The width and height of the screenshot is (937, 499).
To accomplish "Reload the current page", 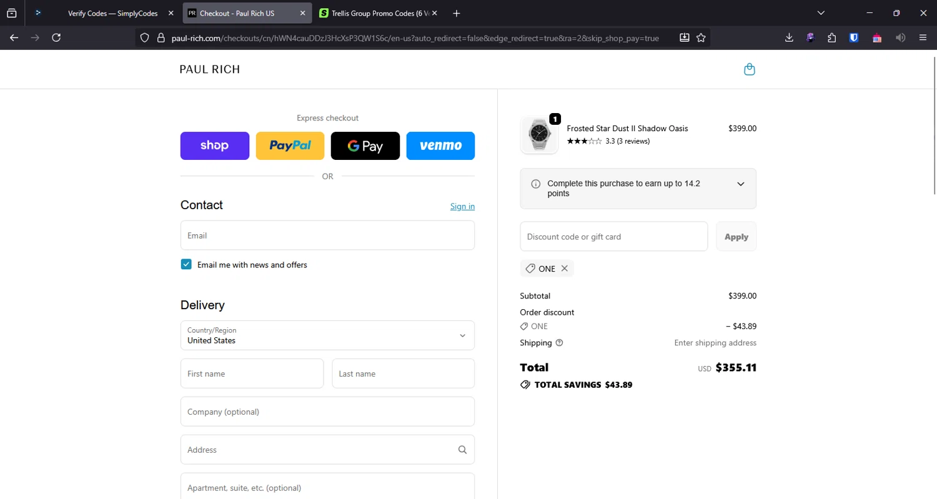I will 56,37.
